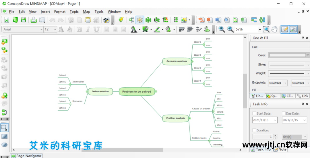Screen dimensions: 310x158
Task: Click the ellipse shape tool in left sidebar
Action: tap(4, 145)
